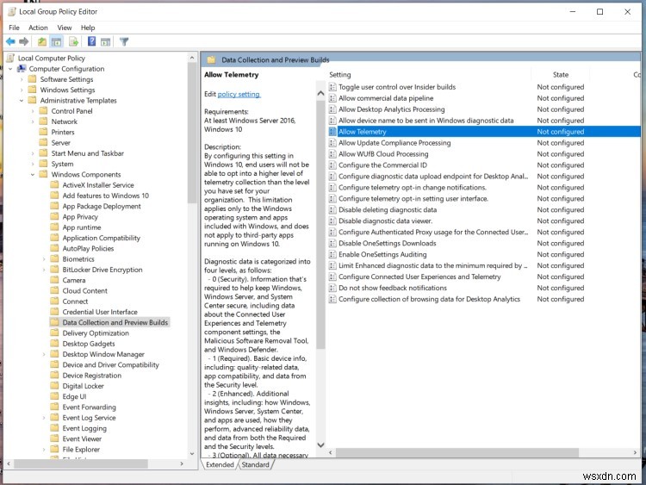Switch to the Standard tab
This screenshot has width=646, height=485.
(x=256, y=465)
